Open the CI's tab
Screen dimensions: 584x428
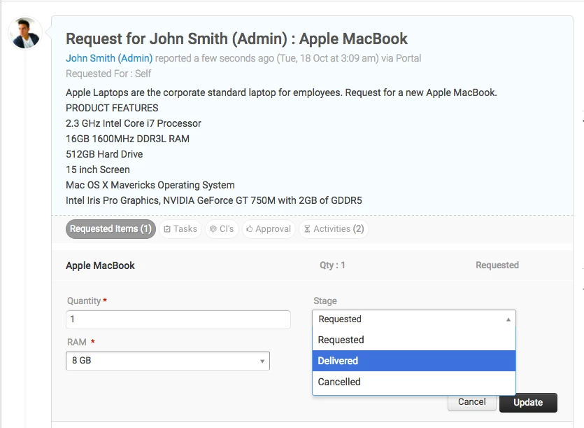(222, 229)
